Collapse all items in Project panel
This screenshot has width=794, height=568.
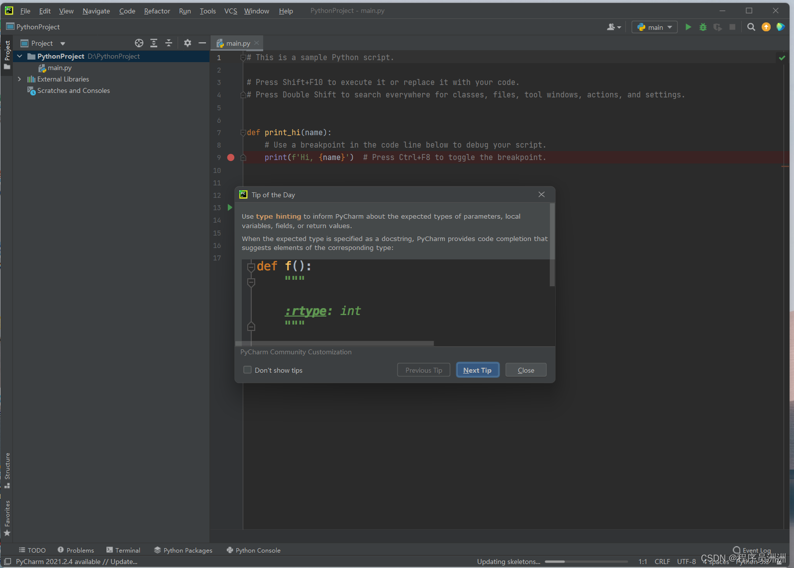click(x=169, y=43)
